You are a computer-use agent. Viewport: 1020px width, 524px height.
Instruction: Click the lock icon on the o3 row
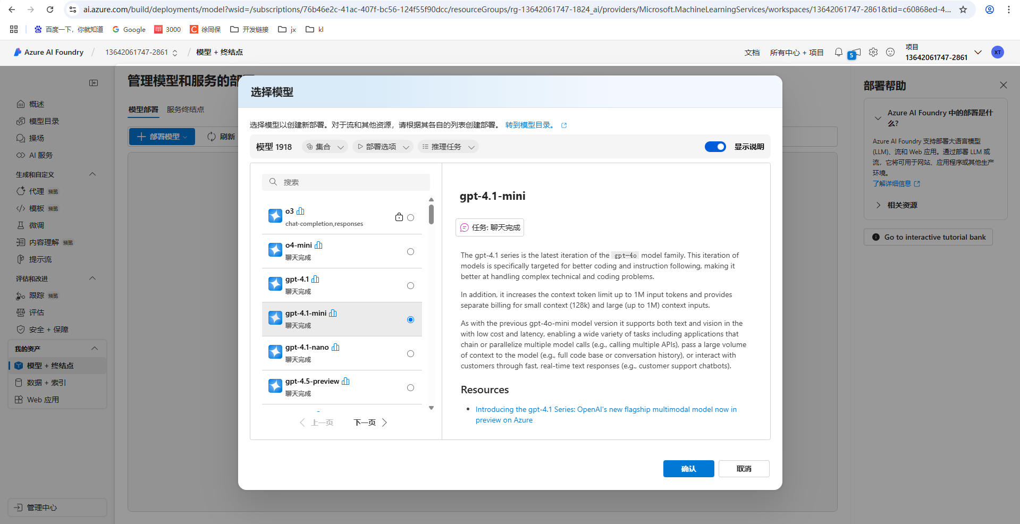399,217
